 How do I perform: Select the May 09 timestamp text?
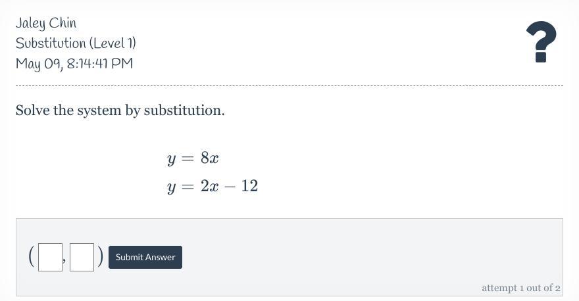74,64
